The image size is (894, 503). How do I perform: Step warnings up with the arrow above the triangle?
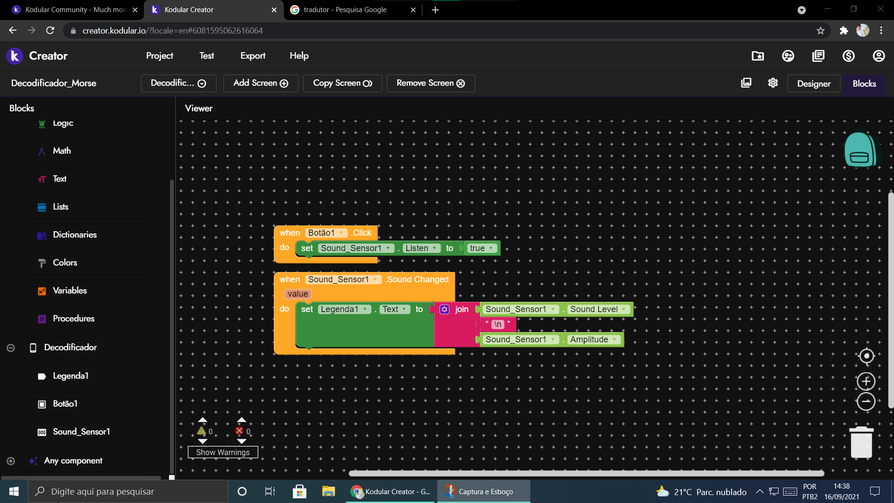(x=203, y=420)
